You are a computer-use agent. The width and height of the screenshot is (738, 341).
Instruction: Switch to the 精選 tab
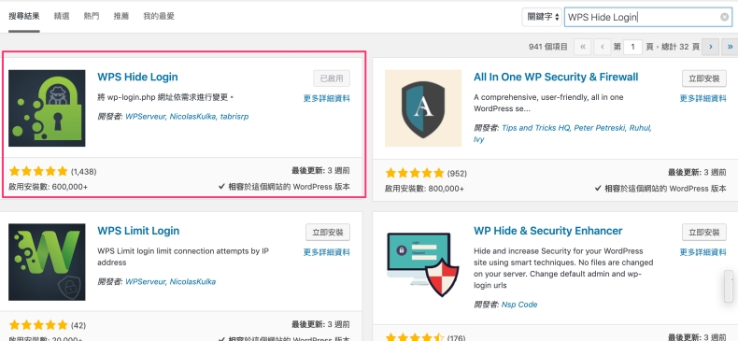pyautogui.click(x=62, y=16)
